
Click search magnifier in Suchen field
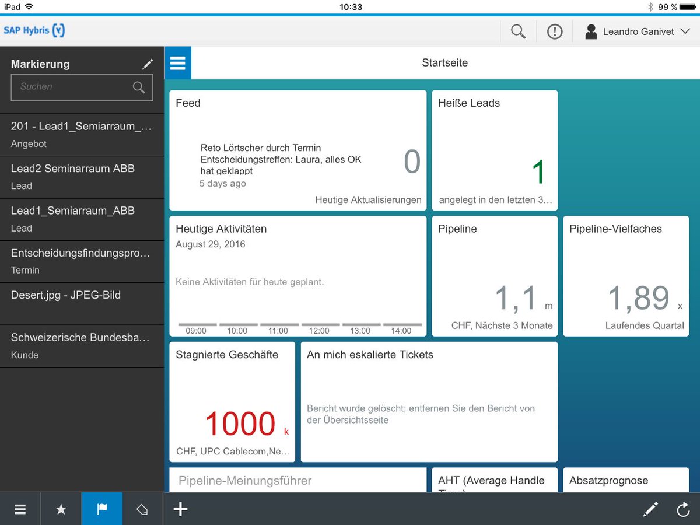coord(138,87)
